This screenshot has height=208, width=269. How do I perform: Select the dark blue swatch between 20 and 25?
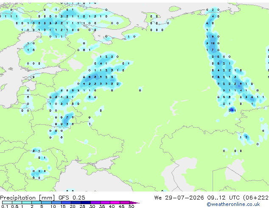click(x=76, y=202)
